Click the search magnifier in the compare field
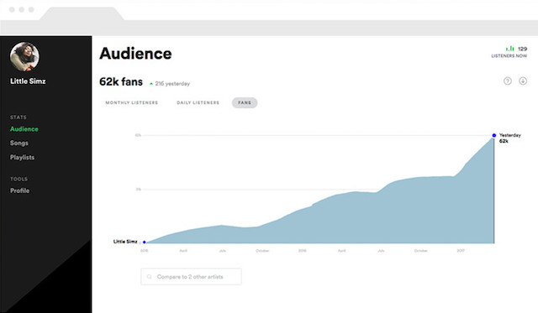The height and width of the screenshot is (313, 538). point(150,277)
